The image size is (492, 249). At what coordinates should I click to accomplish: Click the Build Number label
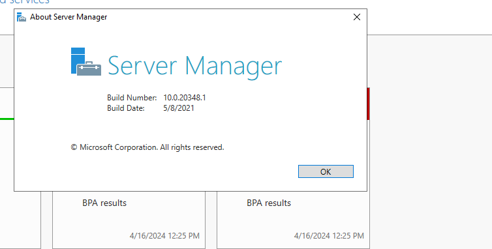pyautogui.click(x=132, y=98)
